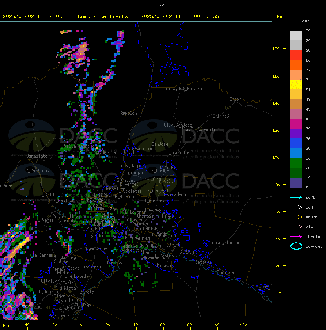Viewport: 326px width, 330px height.
Task: Click the 50YD legend label
Action: click(x=310, y=198)
